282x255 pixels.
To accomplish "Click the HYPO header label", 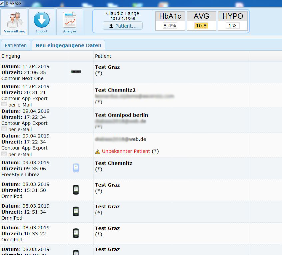I will 233,16.
